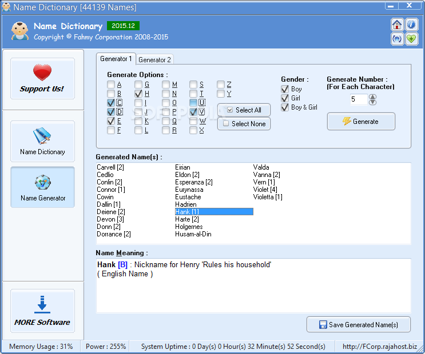Select the name Husam-al-Din
This screenshot has width=425, height=354.
[193, 234]
